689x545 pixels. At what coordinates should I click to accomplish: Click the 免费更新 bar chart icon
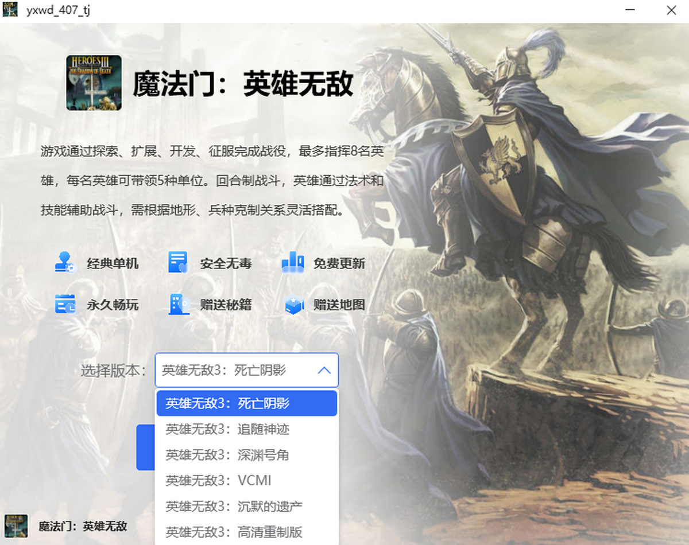[x=293, y=262]
